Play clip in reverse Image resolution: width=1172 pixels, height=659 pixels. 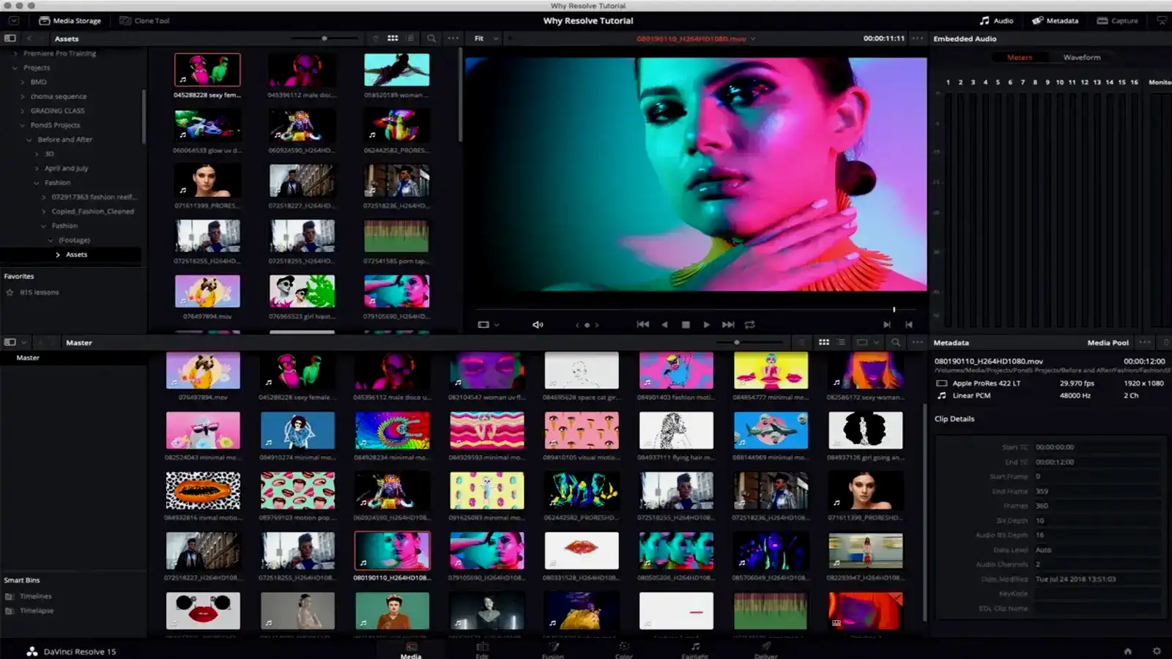pyautogui.click(x=664, y=324)
